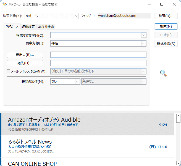Expand the 検索する文字列(C) dropdown arrow
The width and height of the screenshot is (181, 166).
(x=143, y=35)
